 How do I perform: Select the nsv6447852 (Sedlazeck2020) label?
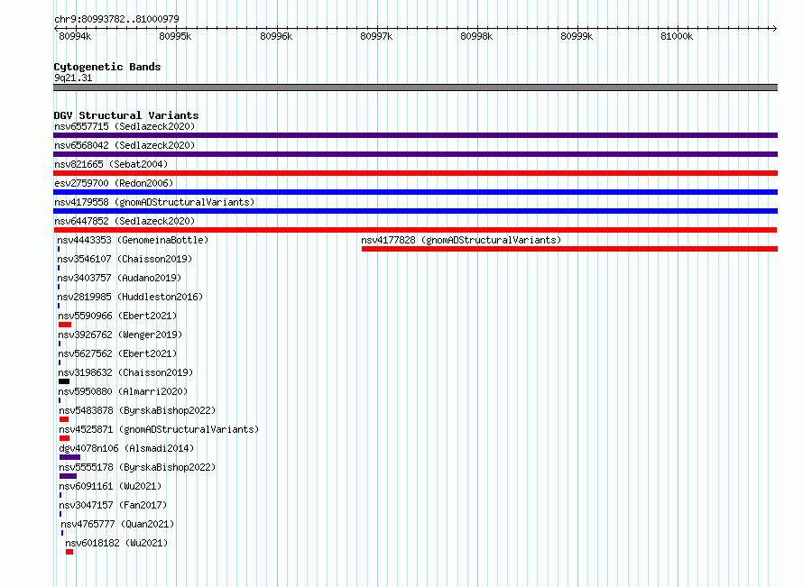coord(125,221)
